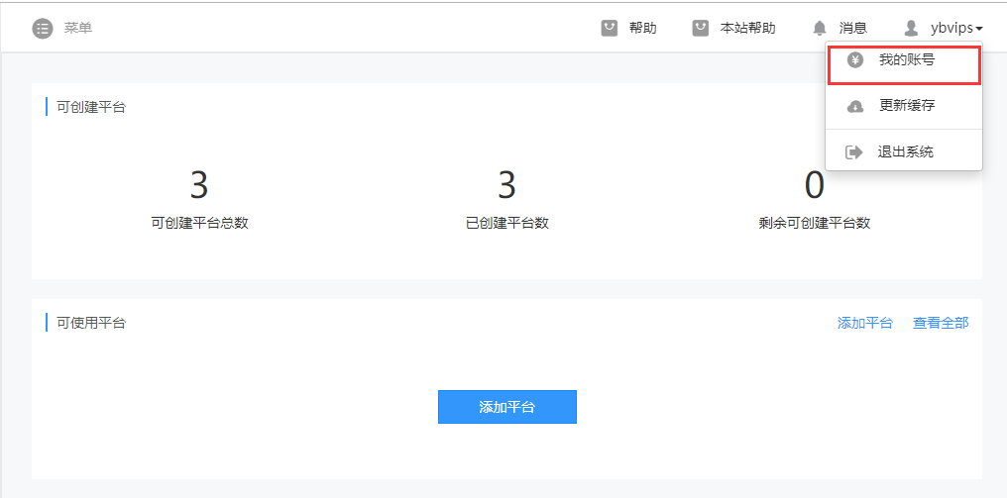Click the 菜单 label in header
This screenshot has width=1007, height=498.
tap(78, 28)
